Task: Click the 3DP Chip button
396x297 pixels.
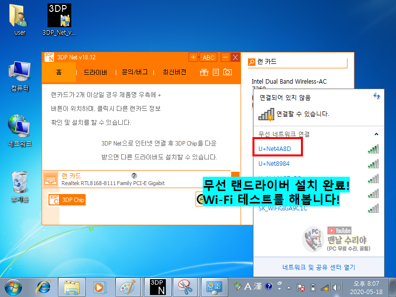Action: 67,200
